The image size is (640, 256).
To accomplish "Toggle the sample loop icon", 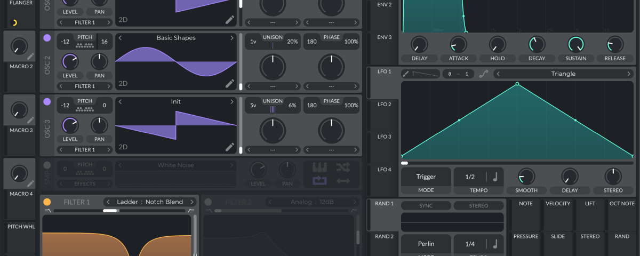I will pyautogui.click(x=319, y=181).
